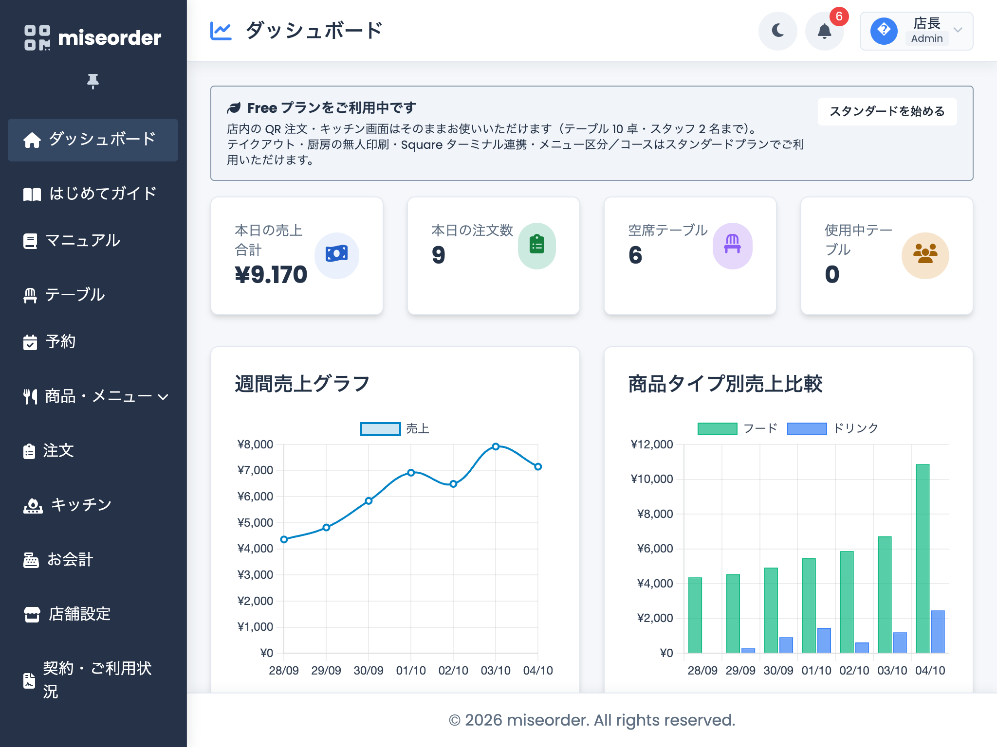Screen dimensions: 997x747
Task: Click the manual document icon
Action: (30, 241)
